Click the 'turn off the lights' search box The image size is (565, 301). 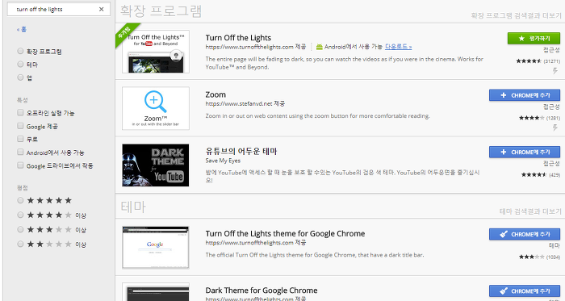point(59,10)
